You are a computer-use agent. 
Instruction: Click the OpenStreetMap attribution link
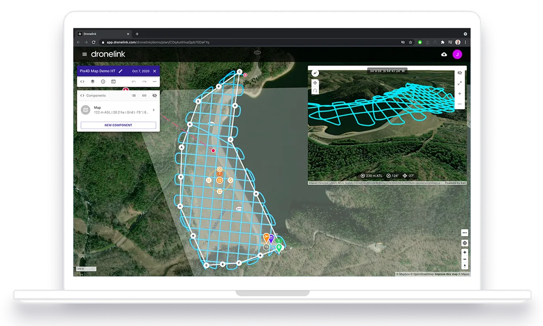[422, 274]
